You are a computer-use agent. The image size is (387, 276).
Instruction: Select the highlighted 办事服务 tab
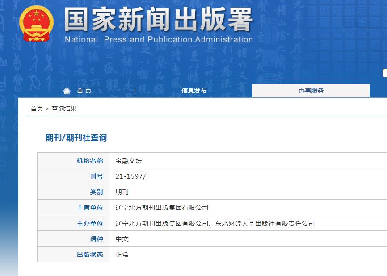(311, 90)
